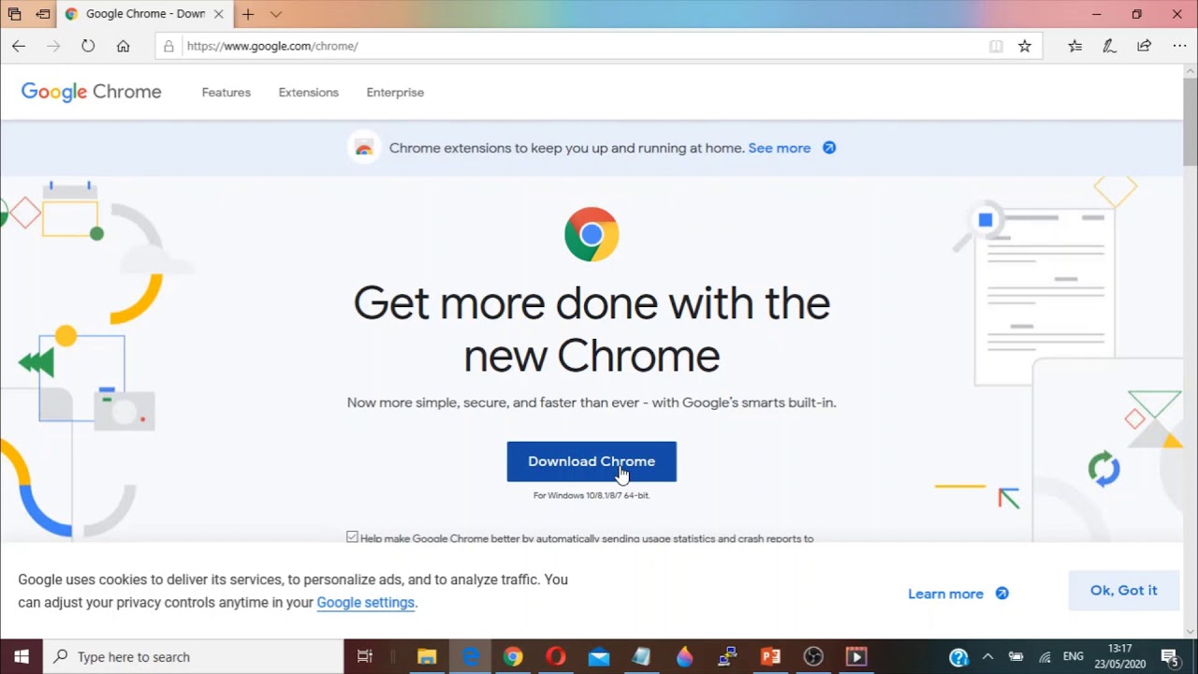Click the padlock site security icon
This screenshot has height=674, width=1198.
[168, 46]
